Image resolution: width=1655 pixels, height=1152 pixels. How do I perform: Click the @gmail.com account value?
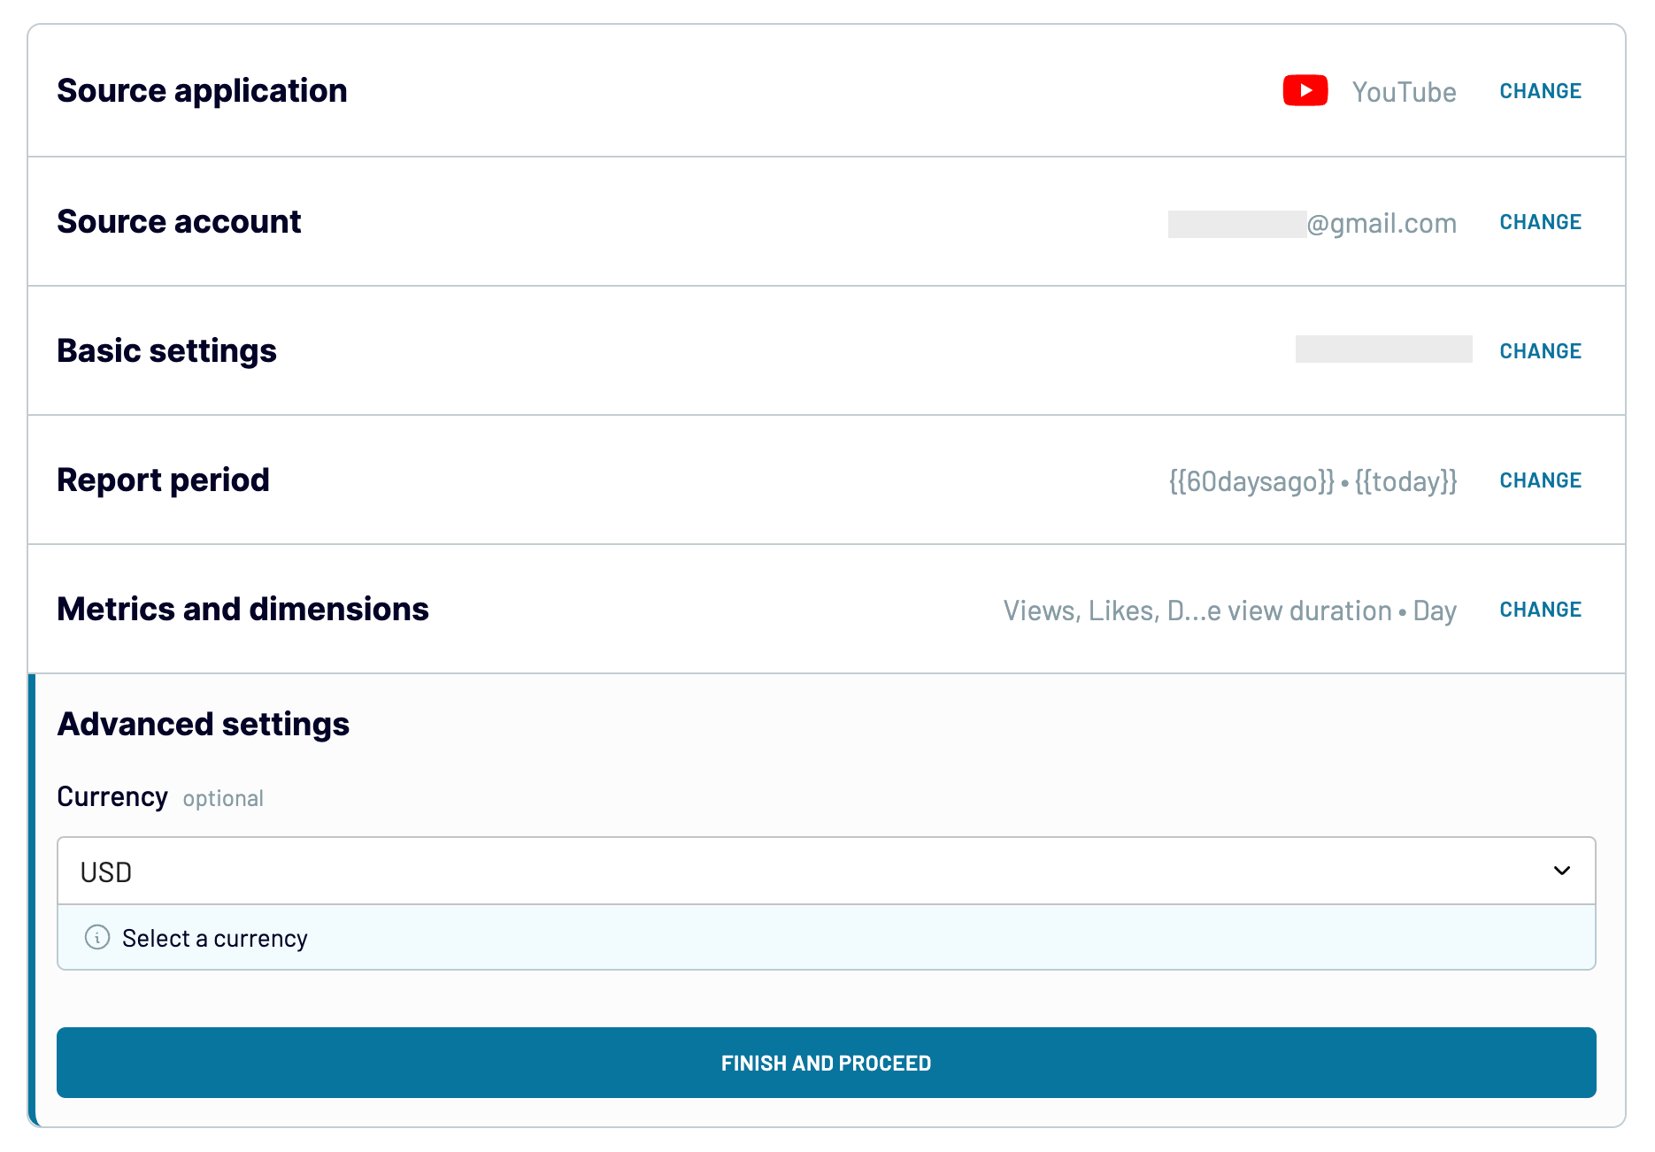[1312, 223]
